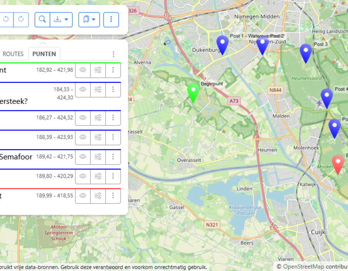Click the Overasselt village label
Viewport: 348px width, 271px height.
pyautogui.click(x=189, y=160)
